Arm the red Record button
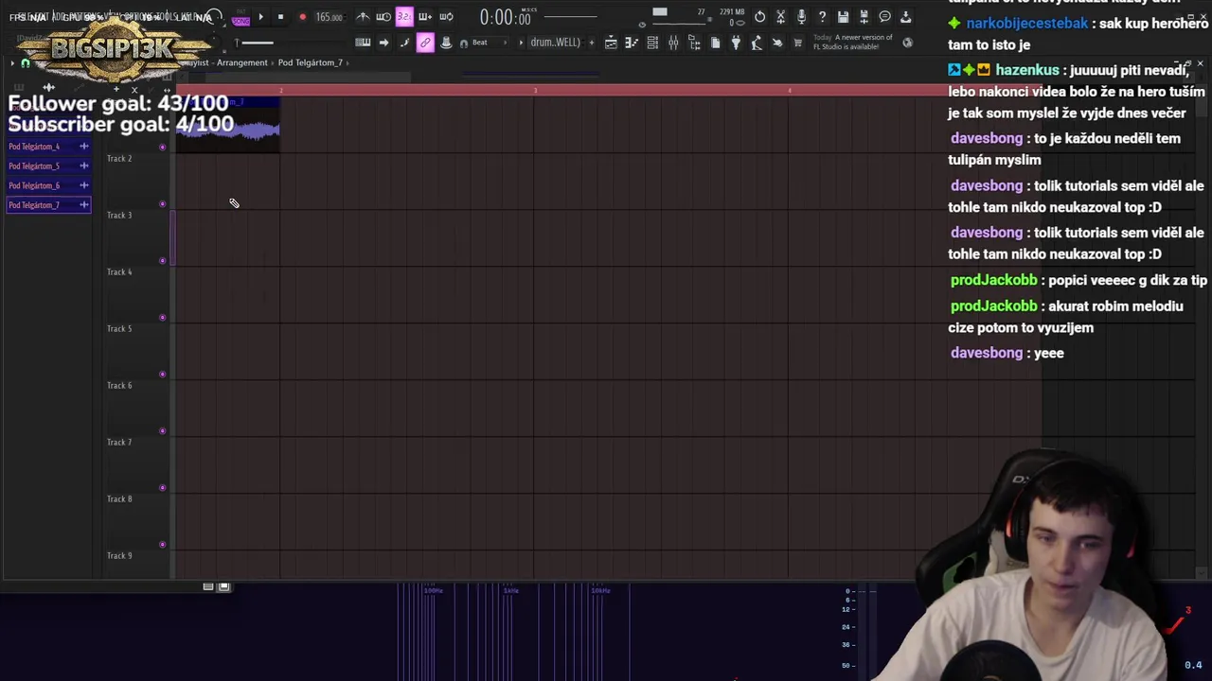Image resolution: width=1212 pixels, height=681 pixels. [302, 17]
